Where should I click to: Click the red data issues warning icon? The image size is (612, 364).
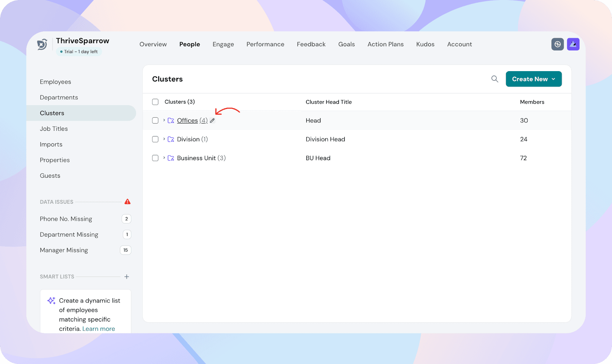click(x=127, y=201)
